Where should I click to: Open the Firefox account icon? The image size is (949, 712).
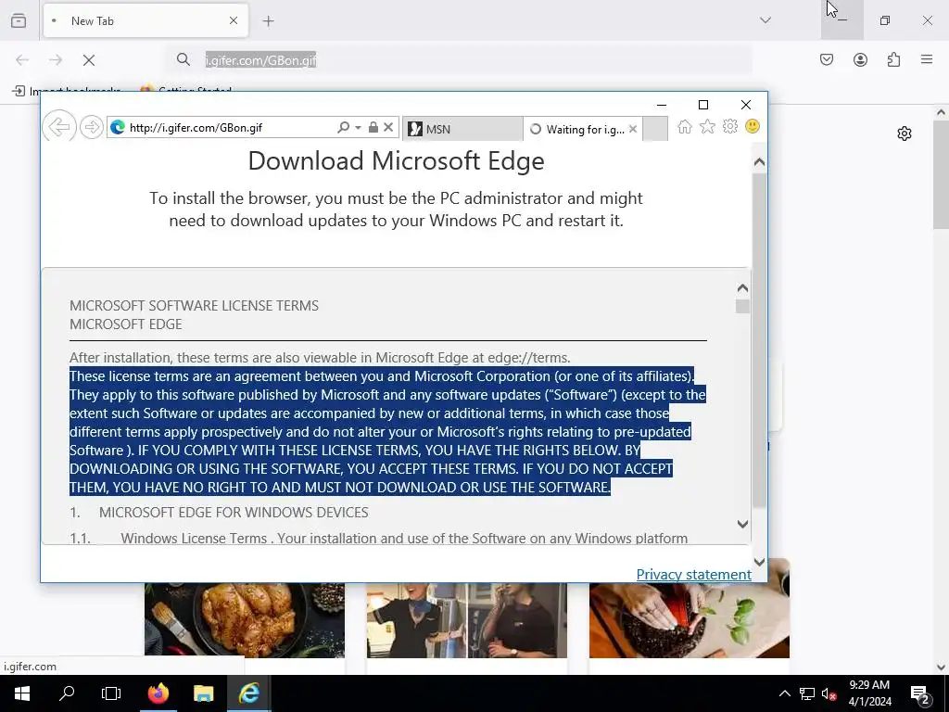860,59
